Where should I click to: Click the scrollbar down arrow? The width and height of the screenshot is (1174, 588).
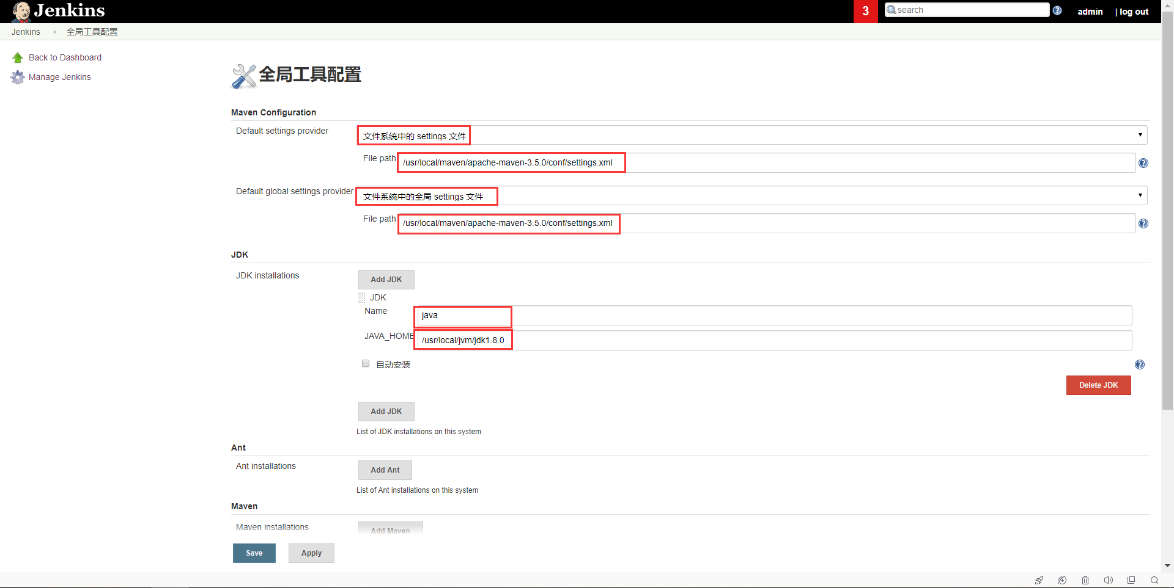[x=1167, y=566]
